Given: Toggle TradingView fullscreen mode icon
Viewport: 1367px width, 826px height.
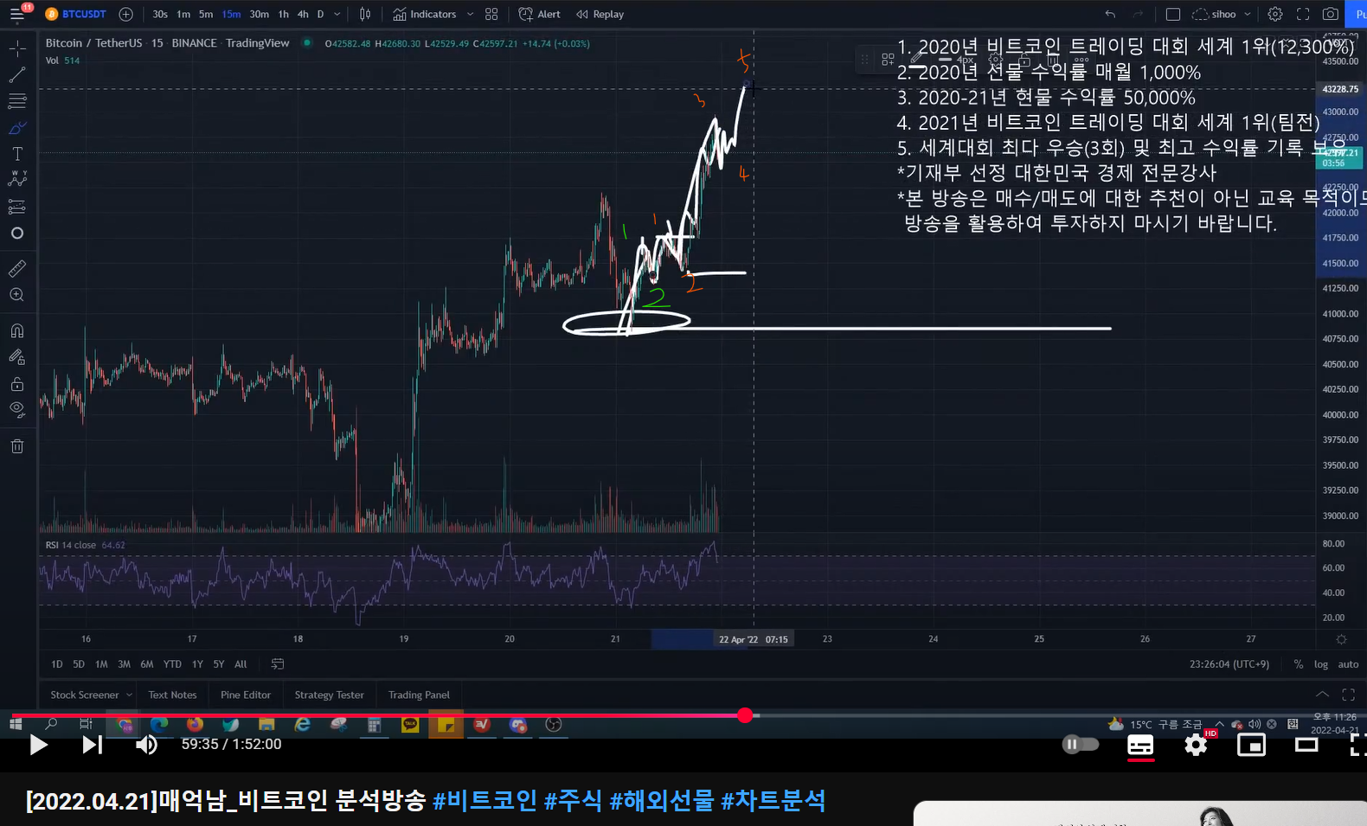Looking at the screenshot, I should click(1303, 15).
